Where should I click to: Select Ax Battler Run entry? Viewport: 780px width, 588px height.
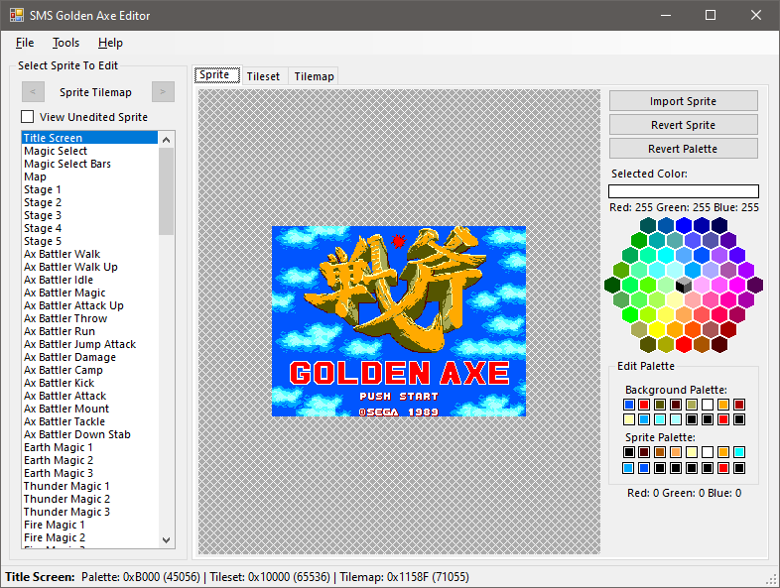[x=90, y=331]
